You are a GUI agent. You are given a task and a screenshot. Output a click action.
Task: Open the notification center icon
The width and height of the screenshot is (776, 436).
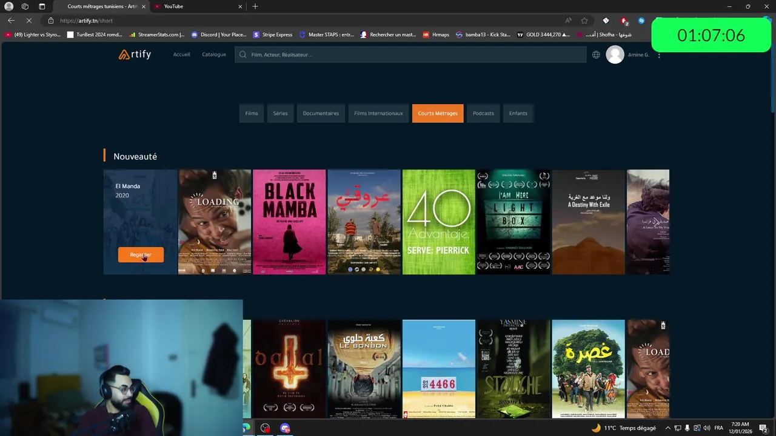click(x=763, y=428)
